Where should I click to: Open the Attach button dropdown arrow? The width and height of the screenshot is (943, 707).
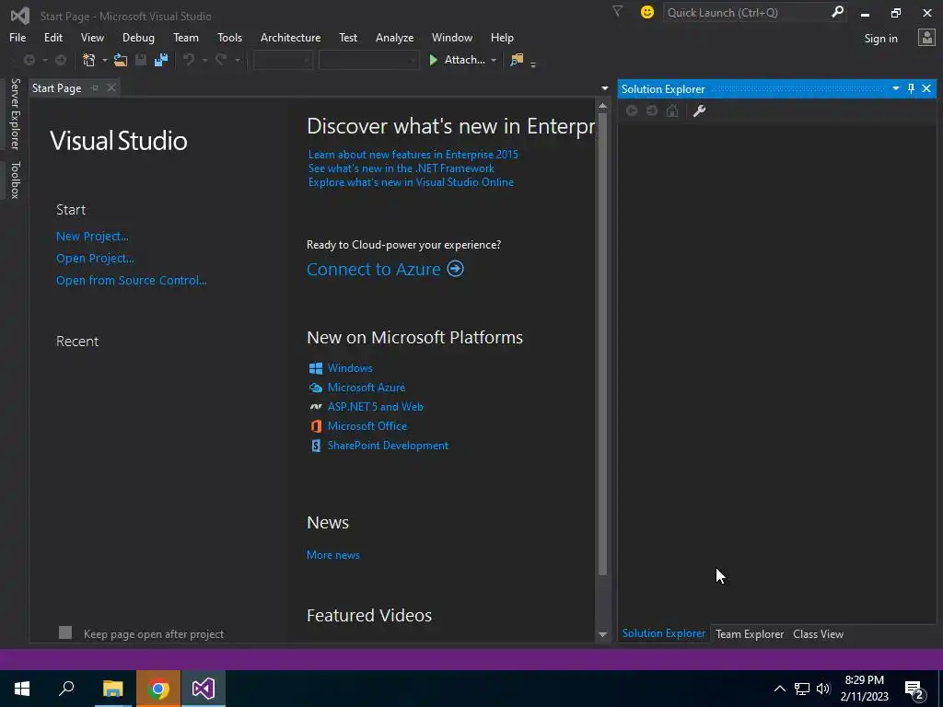coord(494,60)
